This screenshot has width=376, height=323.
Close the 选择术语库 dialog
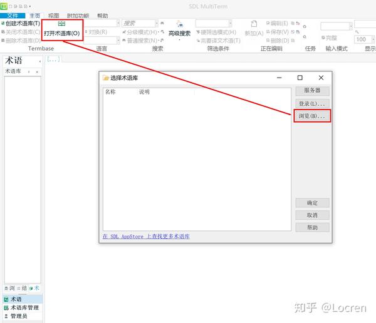(x=321, y=78)
